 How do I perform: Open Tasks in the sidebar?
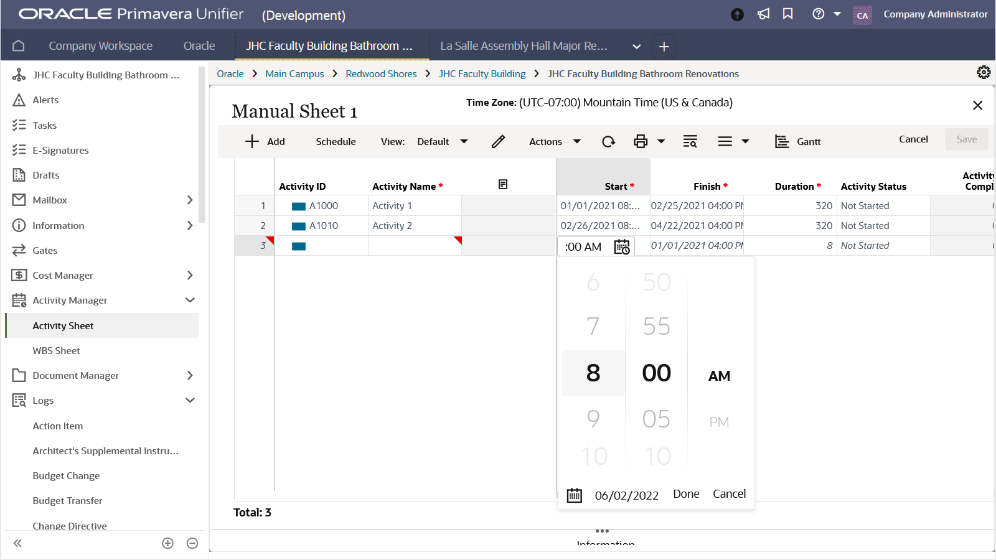tap(44, 125)
